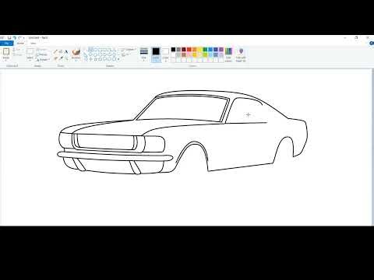Viewport: 374px width, 280px height.
Task: Click the Crop button
Action: tap(41, 49)
